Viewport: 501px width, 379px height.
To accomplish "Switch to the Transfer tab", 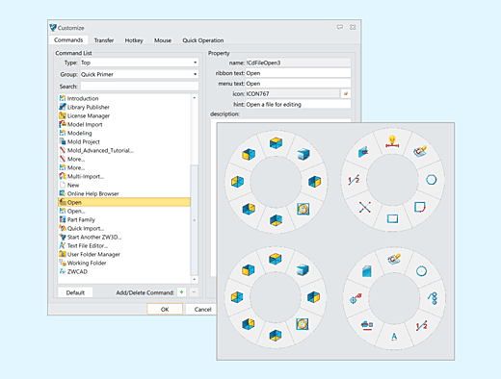I will click(104, 40).
